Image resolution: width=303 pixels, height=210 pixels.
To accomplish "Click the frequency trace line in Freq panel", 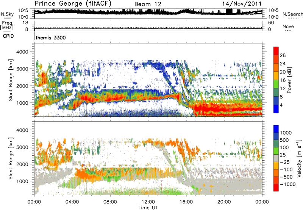I will coord(148,28).
